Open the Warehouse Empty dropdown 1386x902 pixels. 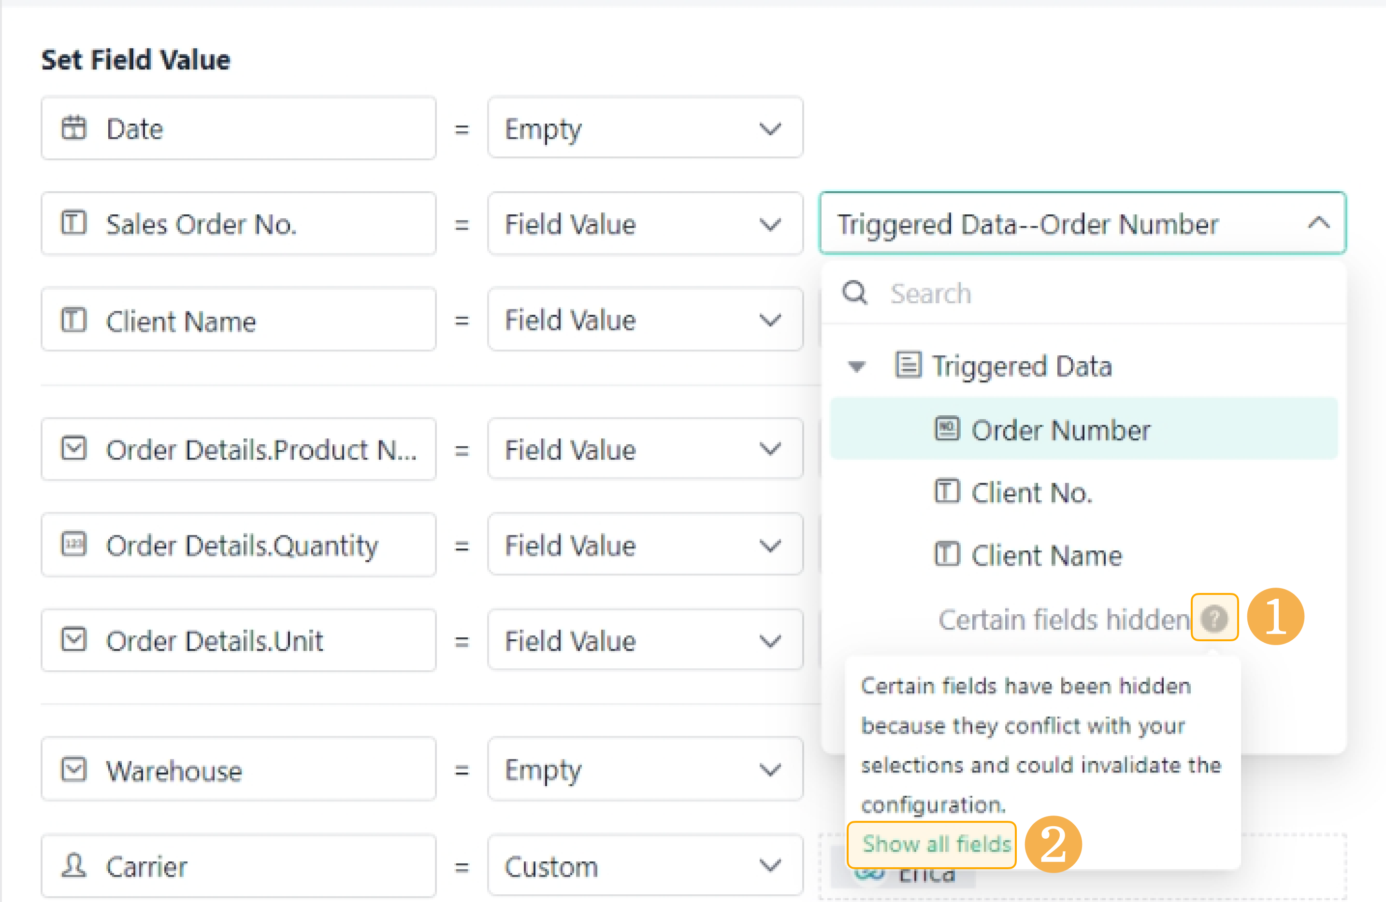645,769
